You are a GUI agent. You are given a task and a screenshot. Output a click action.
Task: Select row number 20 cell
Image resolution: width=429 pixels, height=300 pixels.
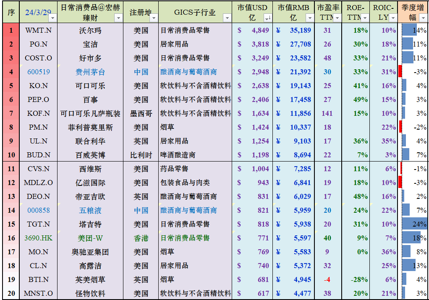click(11, 293)
